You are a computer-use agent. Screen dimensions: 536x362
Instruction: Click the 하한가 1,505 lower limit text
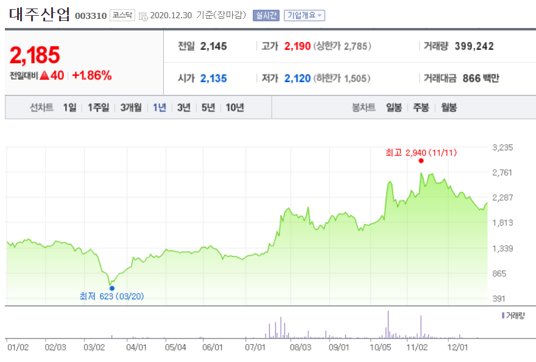342,78
